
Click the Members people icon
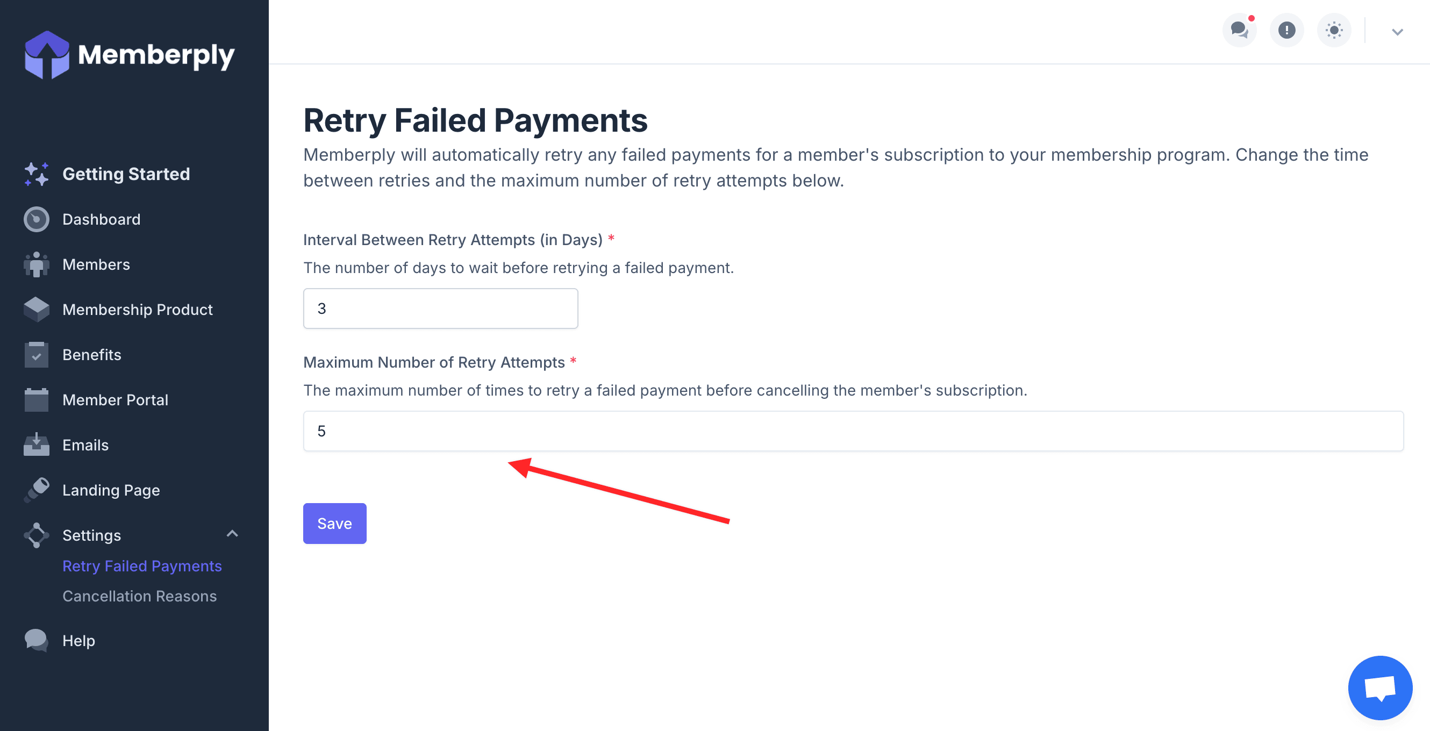pyautogui.click(x=37, y=264)
